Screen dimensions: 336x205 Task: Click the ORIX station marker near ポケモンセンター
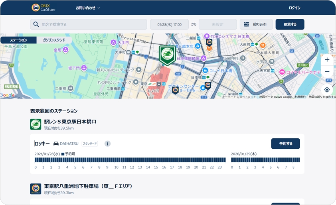pos(175,90)
